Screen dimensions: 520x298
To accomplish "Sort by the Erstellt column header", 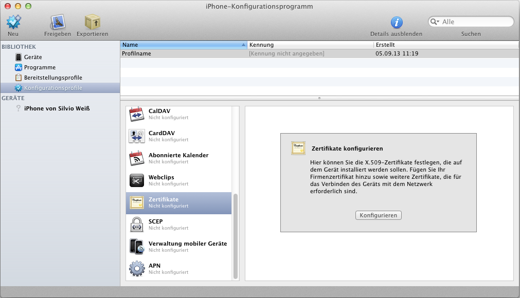I will pyautogui.click(x=446, y=45).
